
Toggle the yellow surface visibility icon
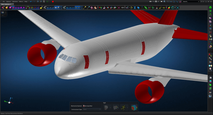41,8
